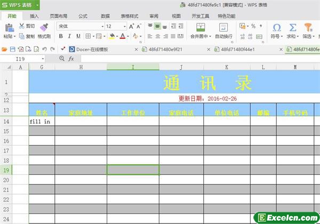Switch to the 插入 (Insert) ribbon tab
This screenshot has height=224, width=320.
tap(34, 16)
